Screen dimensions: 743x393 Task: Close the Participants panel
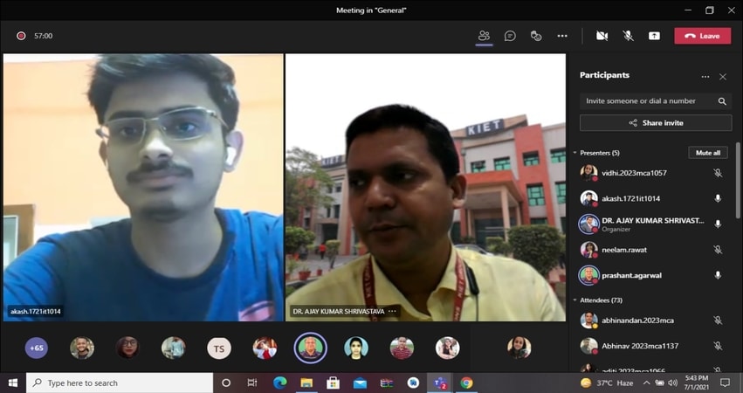coord(723,77)
